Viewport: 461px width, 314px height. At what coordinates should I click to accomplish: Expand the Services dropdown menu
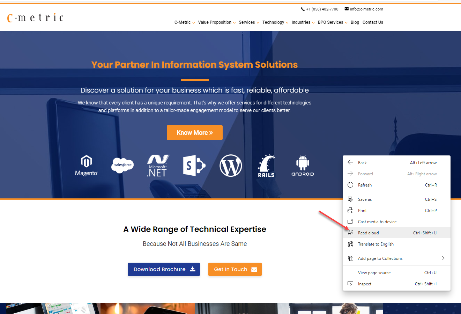click(x=249, y=22)
